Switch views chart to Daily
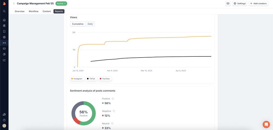 pos(90,24)
